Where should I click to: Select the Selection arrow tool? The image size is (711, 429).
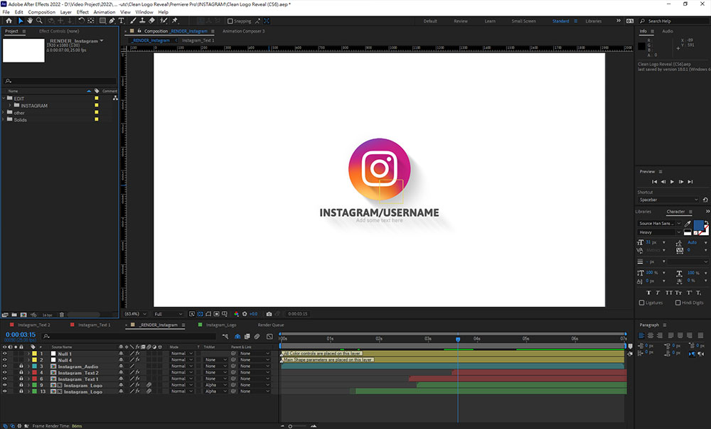pos(21,21)
